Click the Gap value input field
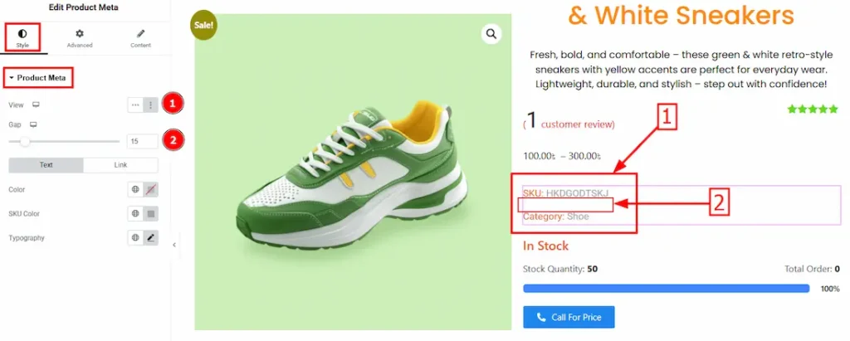Viewport: 850px width, 341px height. pos(142,142)
